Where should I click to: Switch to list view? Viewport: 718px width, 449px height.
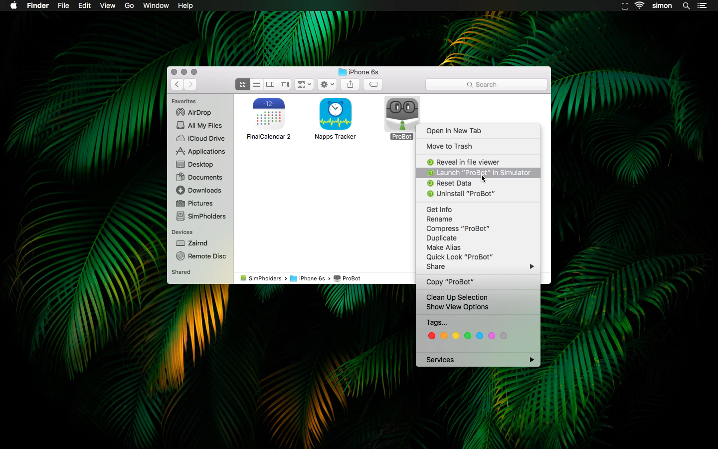pyautogui.click(x=257, y=84)
